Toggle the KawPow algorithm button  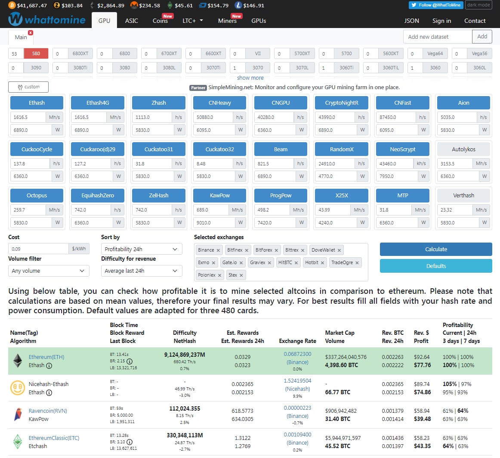tap(219, 196)
